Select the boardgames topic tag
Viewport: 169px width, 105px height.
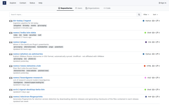pyautogui.click(x=18, y=82)
